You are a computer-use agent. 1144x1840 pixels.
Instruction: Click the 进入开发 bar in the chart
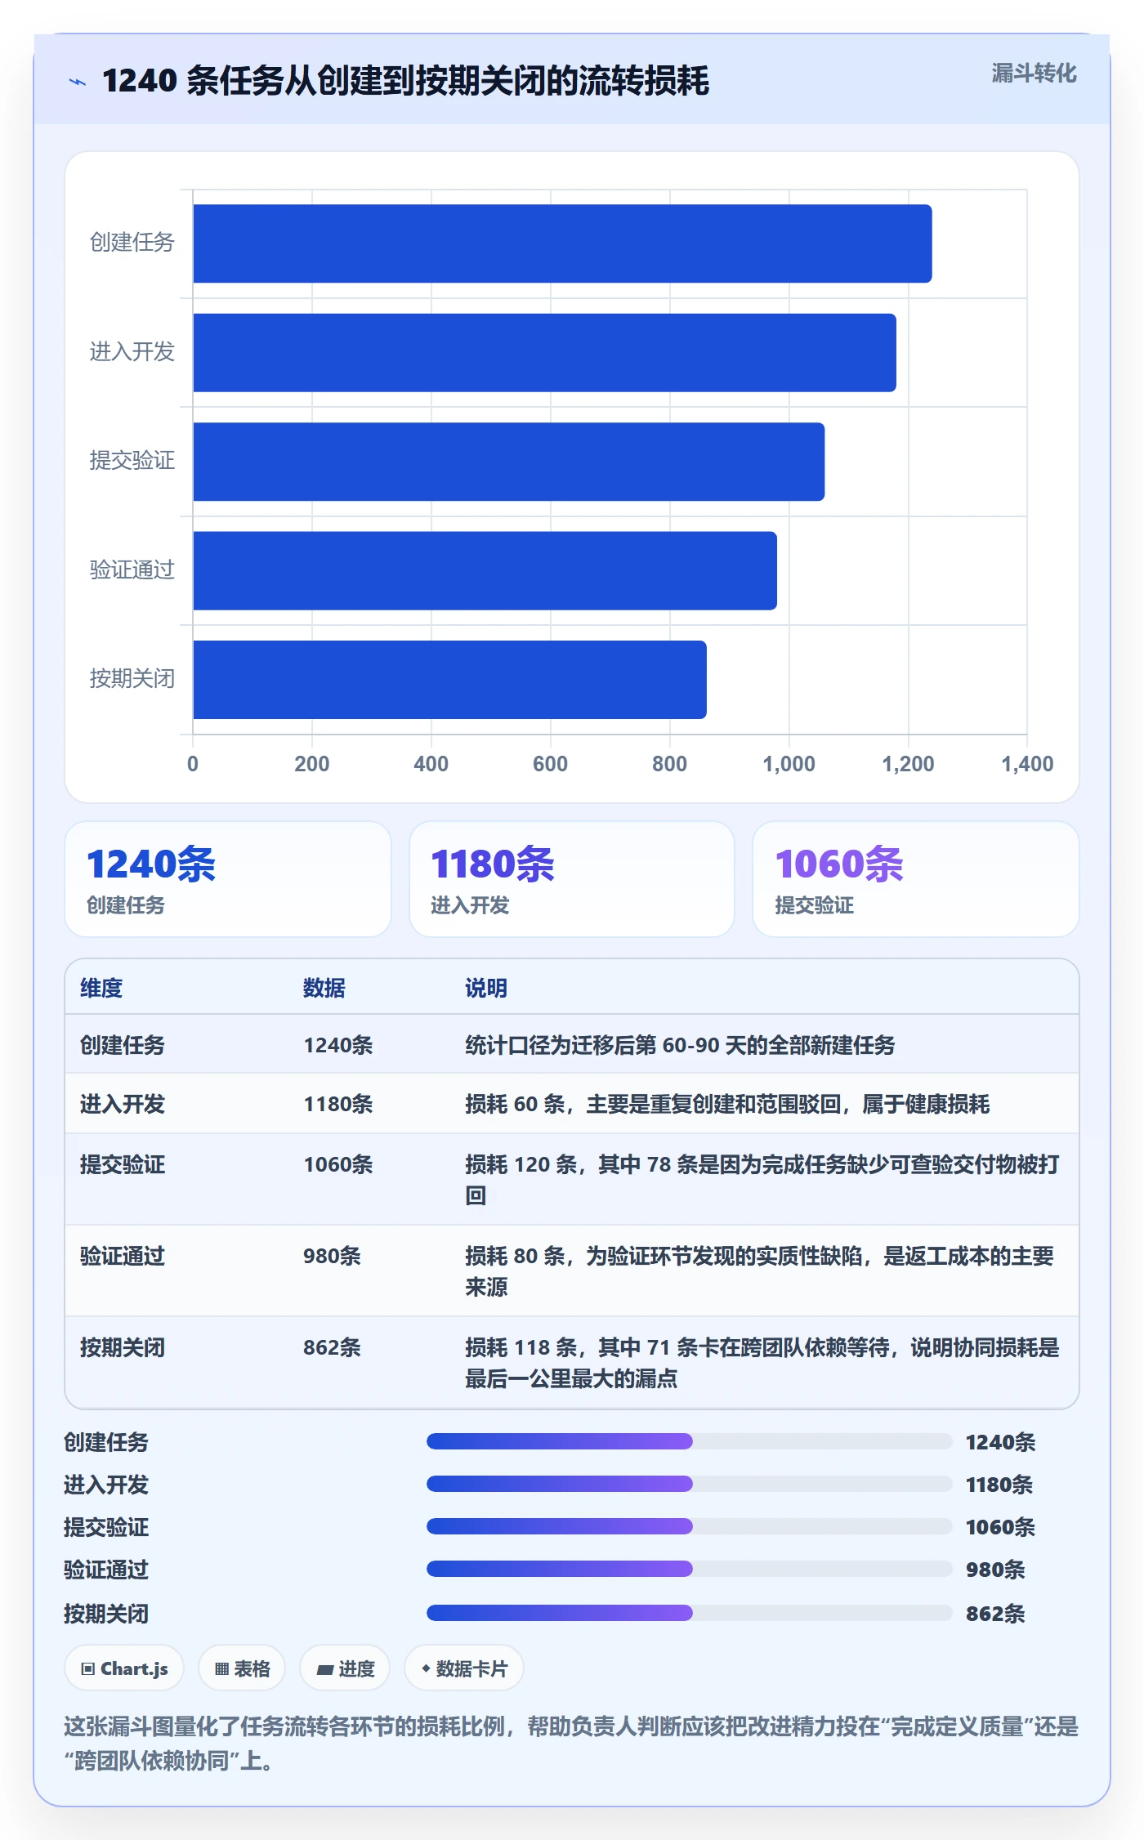tap(544, 353)
